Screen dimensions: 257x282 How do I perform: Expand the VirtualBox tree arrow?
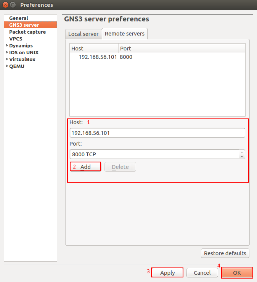point(7,59)
